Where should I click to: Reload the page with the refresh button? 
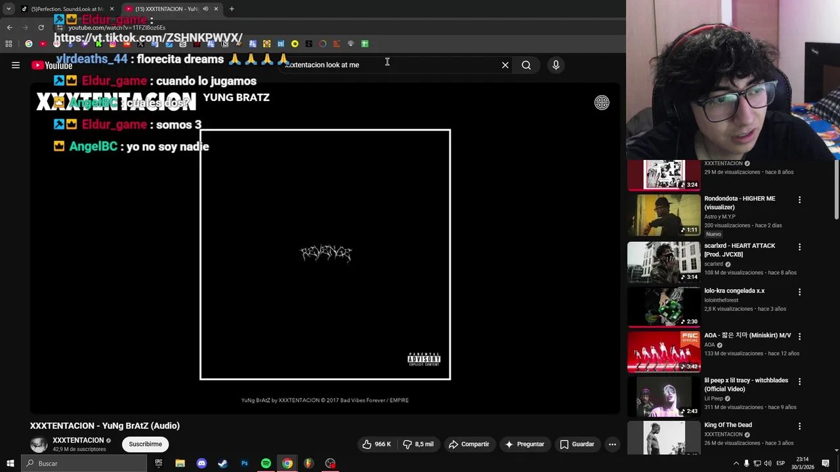pyautogui.click(x=41, y=28)
